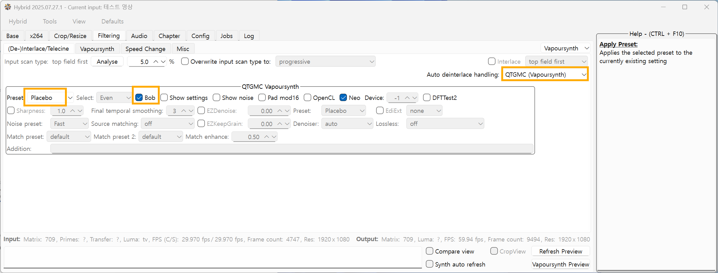
Task: Click the Analyse button
Action: coord(107,62)
